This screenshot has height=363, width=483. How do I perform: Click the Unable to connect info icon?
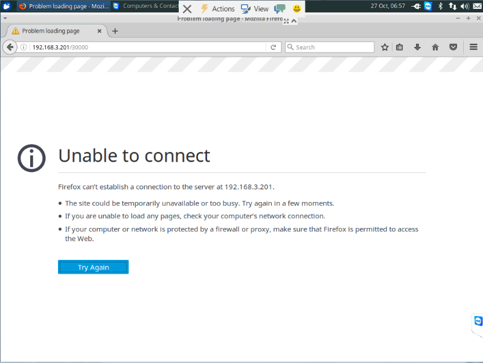click(x=31, y=158)
